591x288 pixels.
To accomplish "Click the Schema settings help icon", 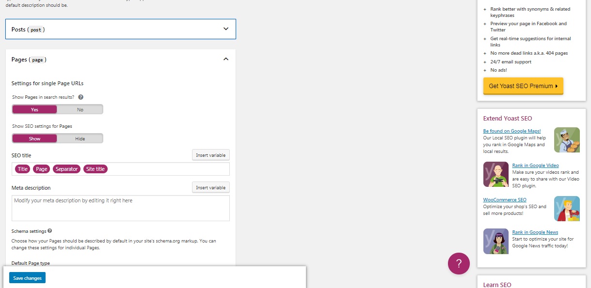I will tap(50, 231).
